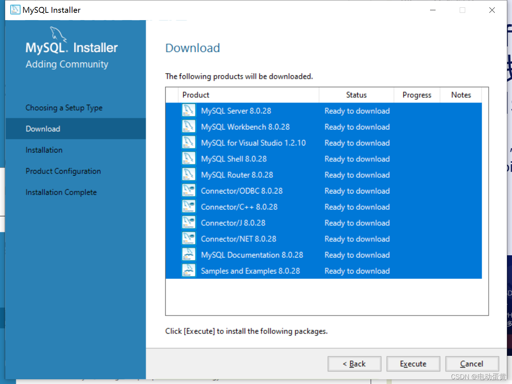Select the Connector/ODBC 8.0.28 text
The image size is (512, 384).
tap(242, 191)
